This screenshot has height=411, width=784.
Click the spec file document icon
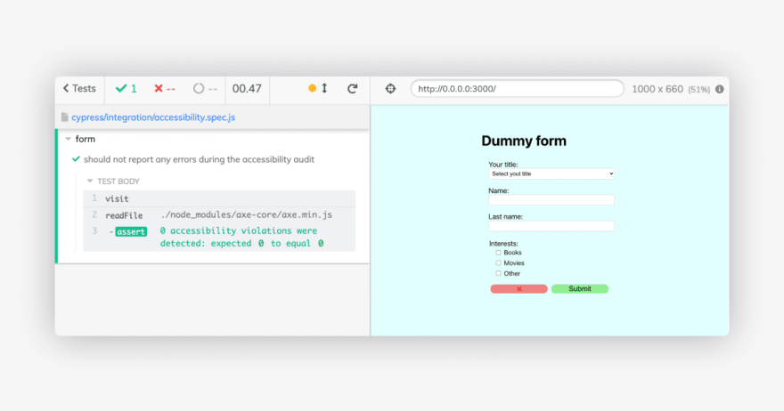point(64,117)
